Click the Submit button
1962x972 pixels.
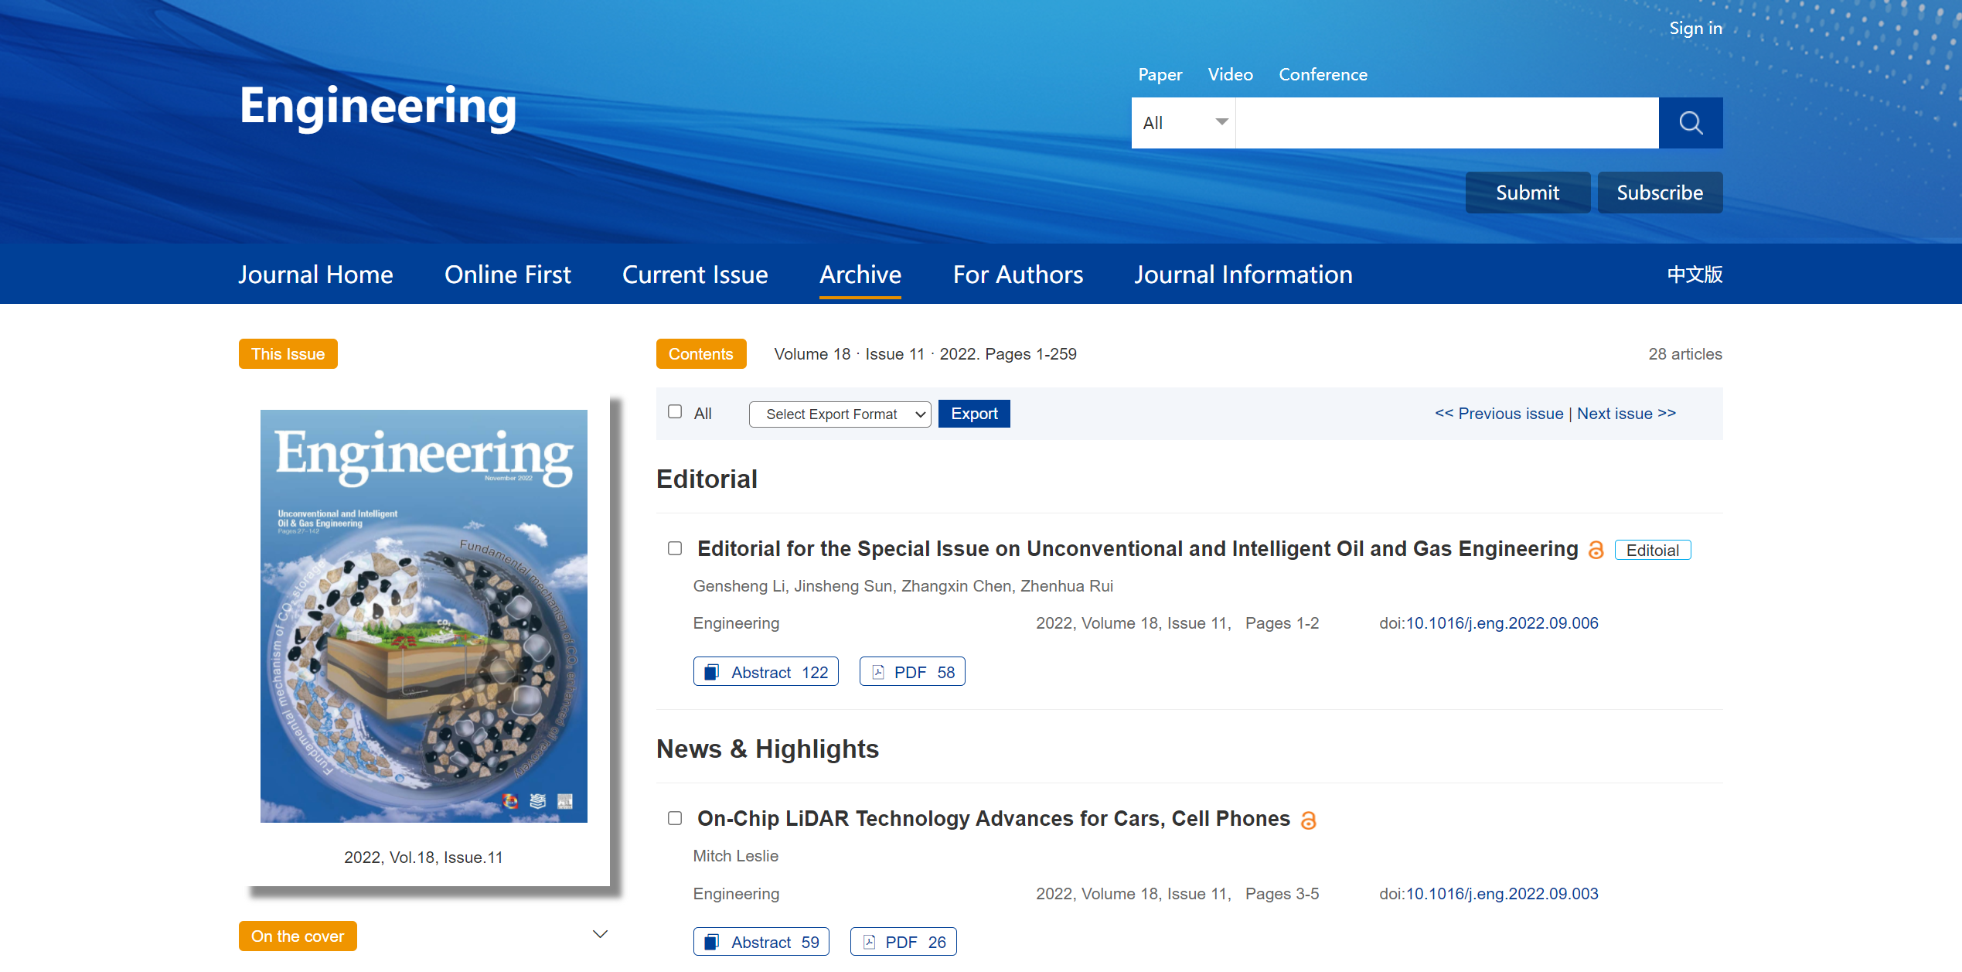click(1528, 193)
